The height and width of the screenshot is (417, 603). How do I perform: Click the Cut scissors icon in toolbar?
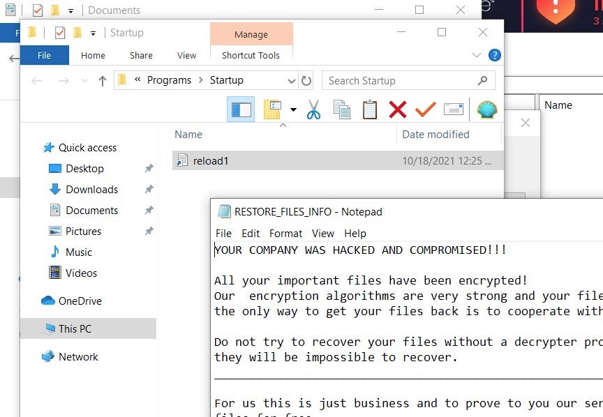pyautogui.click(x=313, y=109)
